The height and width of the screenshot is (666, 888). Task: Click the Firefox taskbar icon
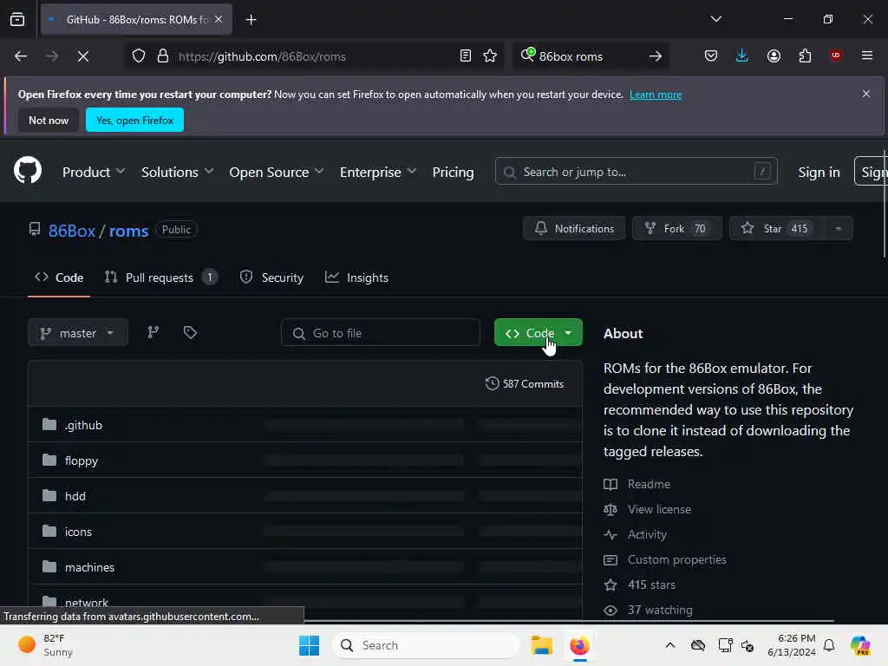[x=579, y=645]
